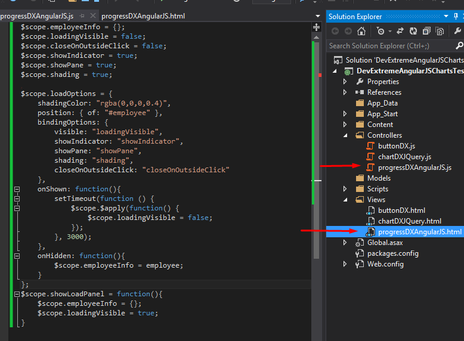
Task: Expand the Scripts folder
Action: (345, 189)
